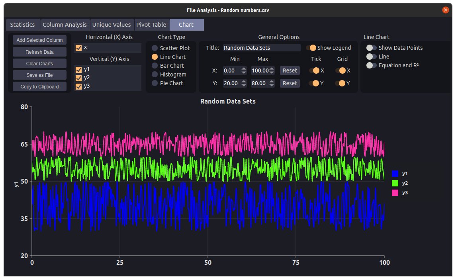This screenshot has height=280, width=456.
Task: Click the Y Max value field
Action: click(x=260, y=84)
